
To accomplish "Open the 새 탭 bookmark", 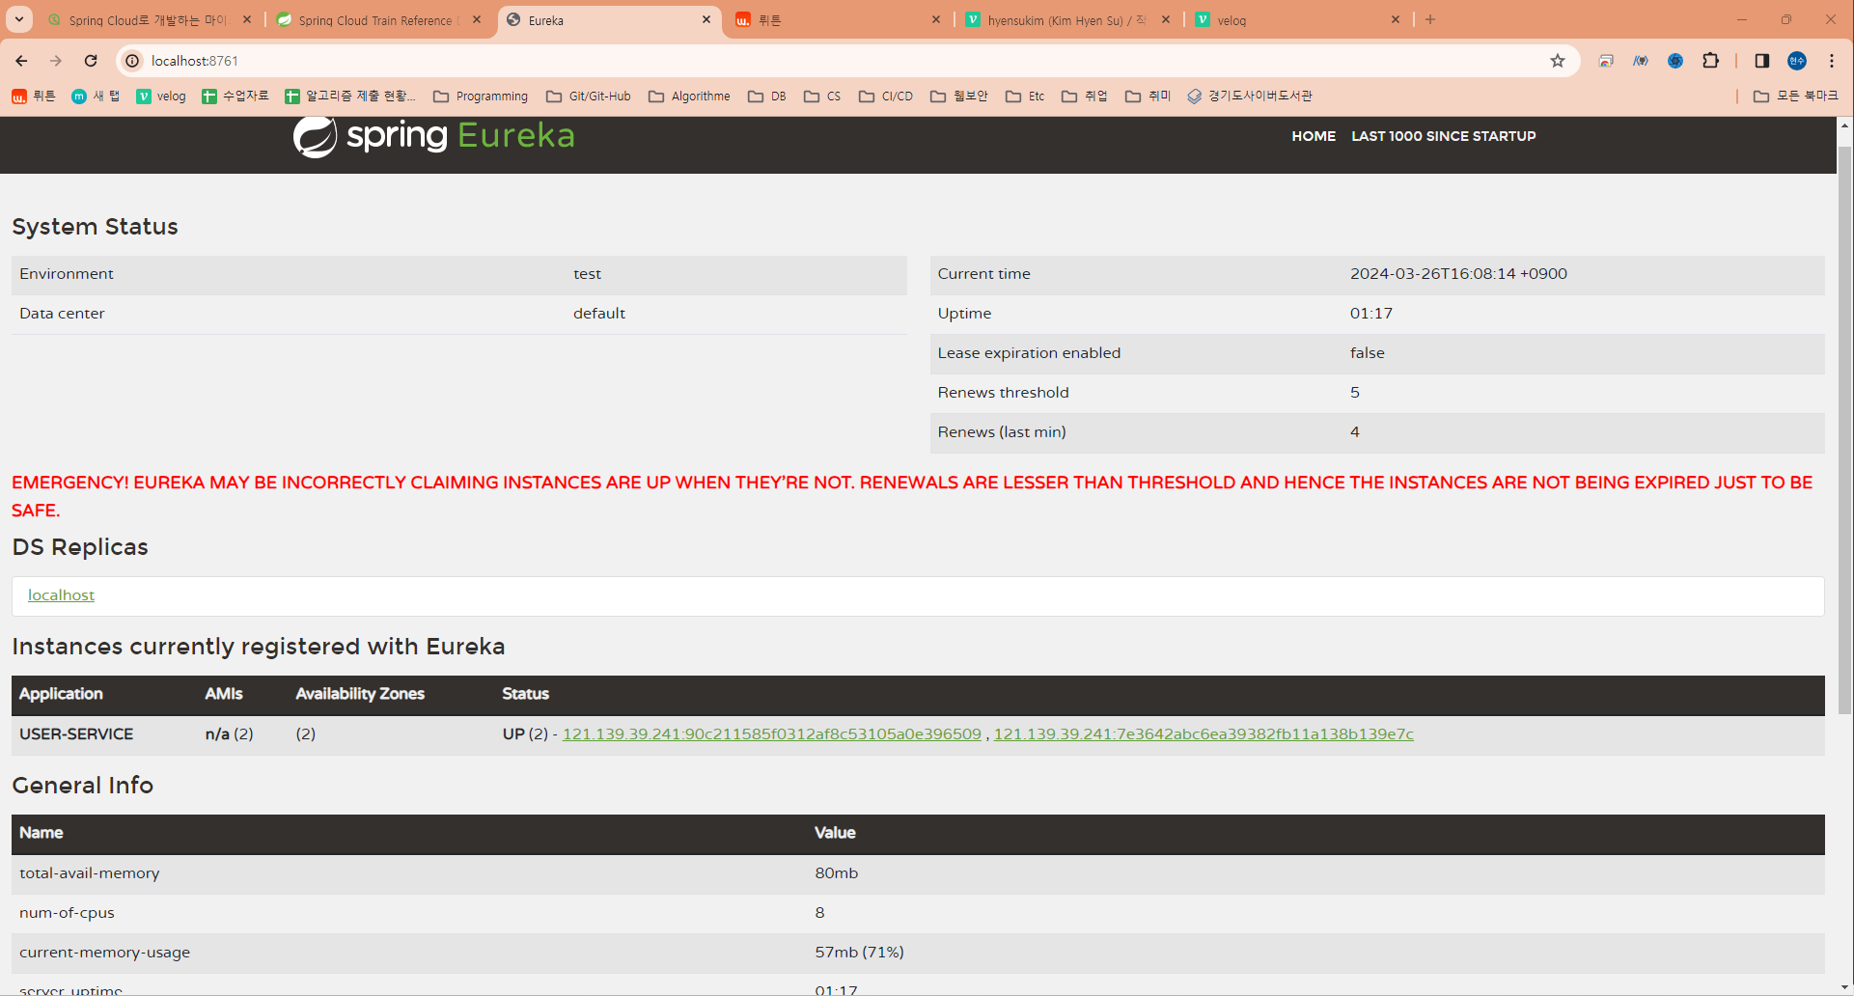I will tap(96, 96).
